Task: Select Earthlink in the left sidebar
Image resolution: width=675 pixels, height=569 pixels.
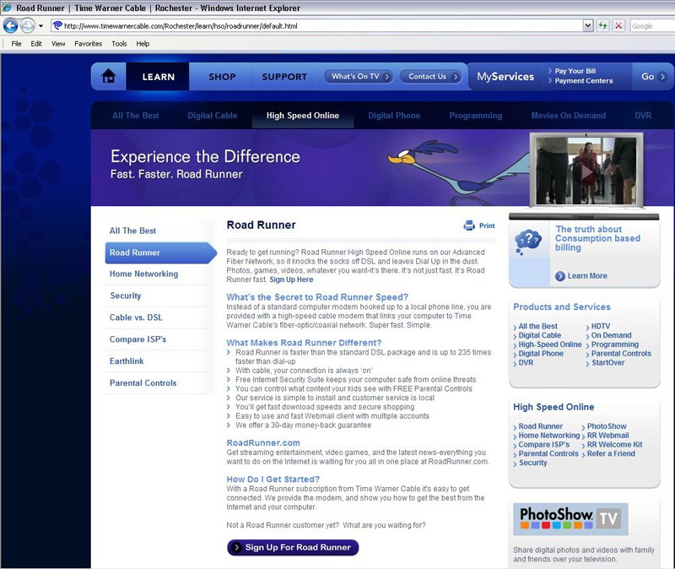Action: click(x=127, y=361)
